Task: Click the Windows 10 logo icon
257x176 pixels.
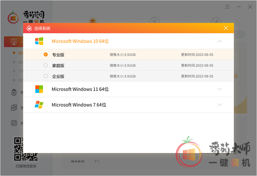Action: (x=39, y=41)
